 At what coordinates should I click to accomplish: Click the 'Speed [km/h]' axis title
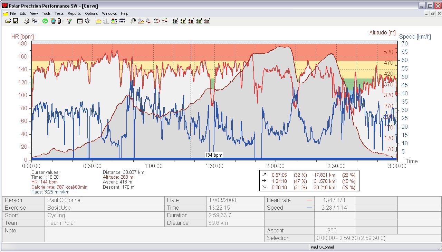tap(415, 36)
